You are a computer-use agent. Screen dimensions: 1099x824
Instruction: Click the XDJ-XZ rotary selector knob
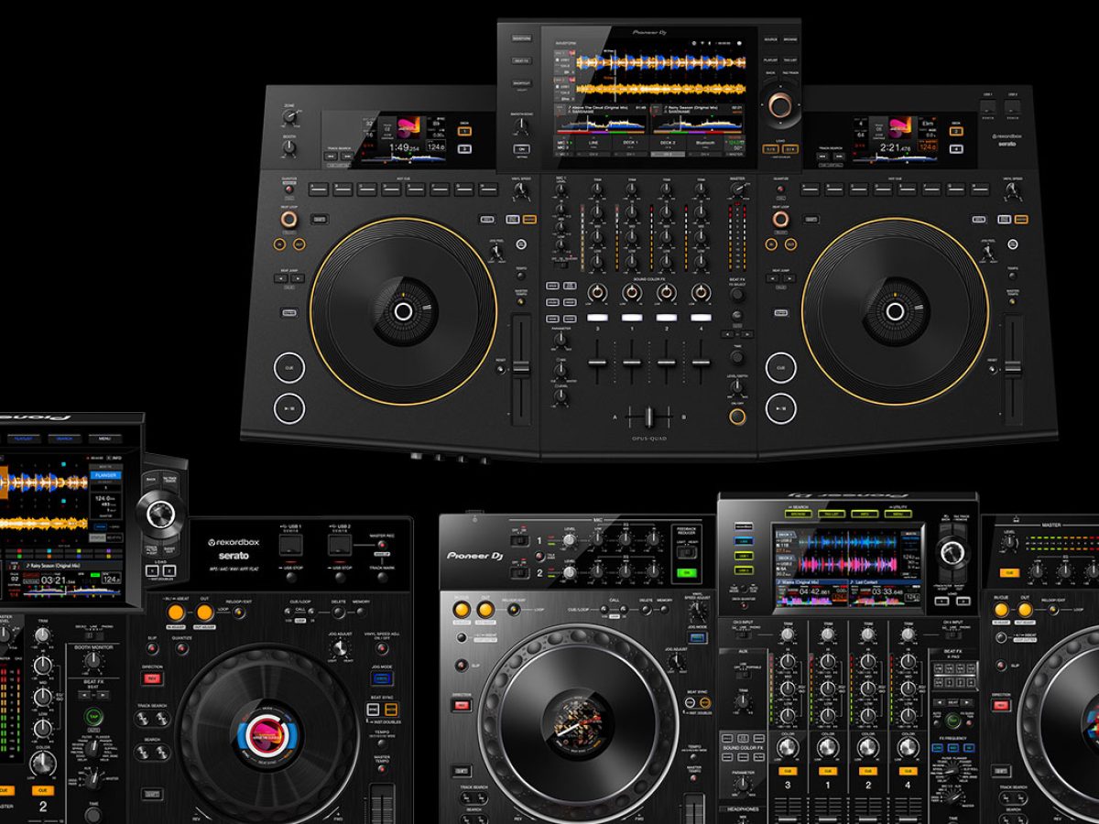952,551
